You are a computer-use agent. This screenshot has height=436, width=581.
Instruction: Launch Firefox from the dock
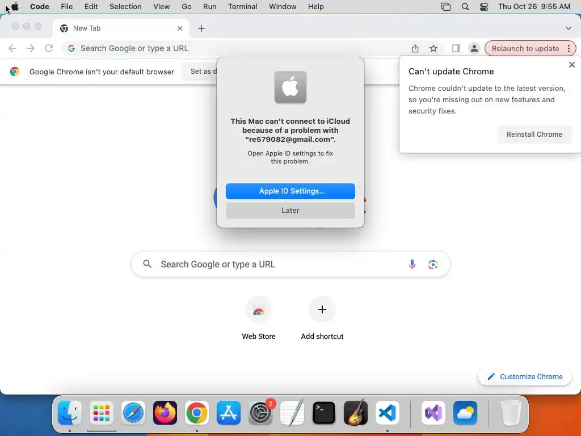pyautogui.click(x=165, y=413)
